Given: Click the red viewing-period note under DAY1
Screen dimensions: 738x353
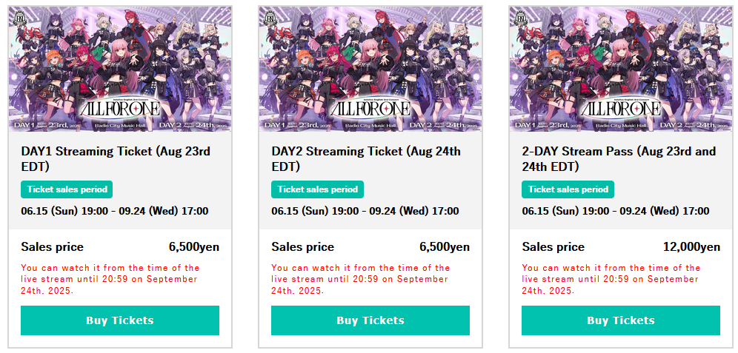Looking at the screenshot, I should pos(110,279).
